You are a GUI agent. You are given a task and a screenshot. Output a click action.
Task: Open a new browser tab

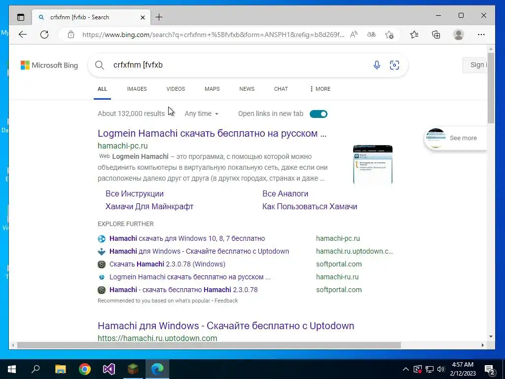(x=159, y=17)
